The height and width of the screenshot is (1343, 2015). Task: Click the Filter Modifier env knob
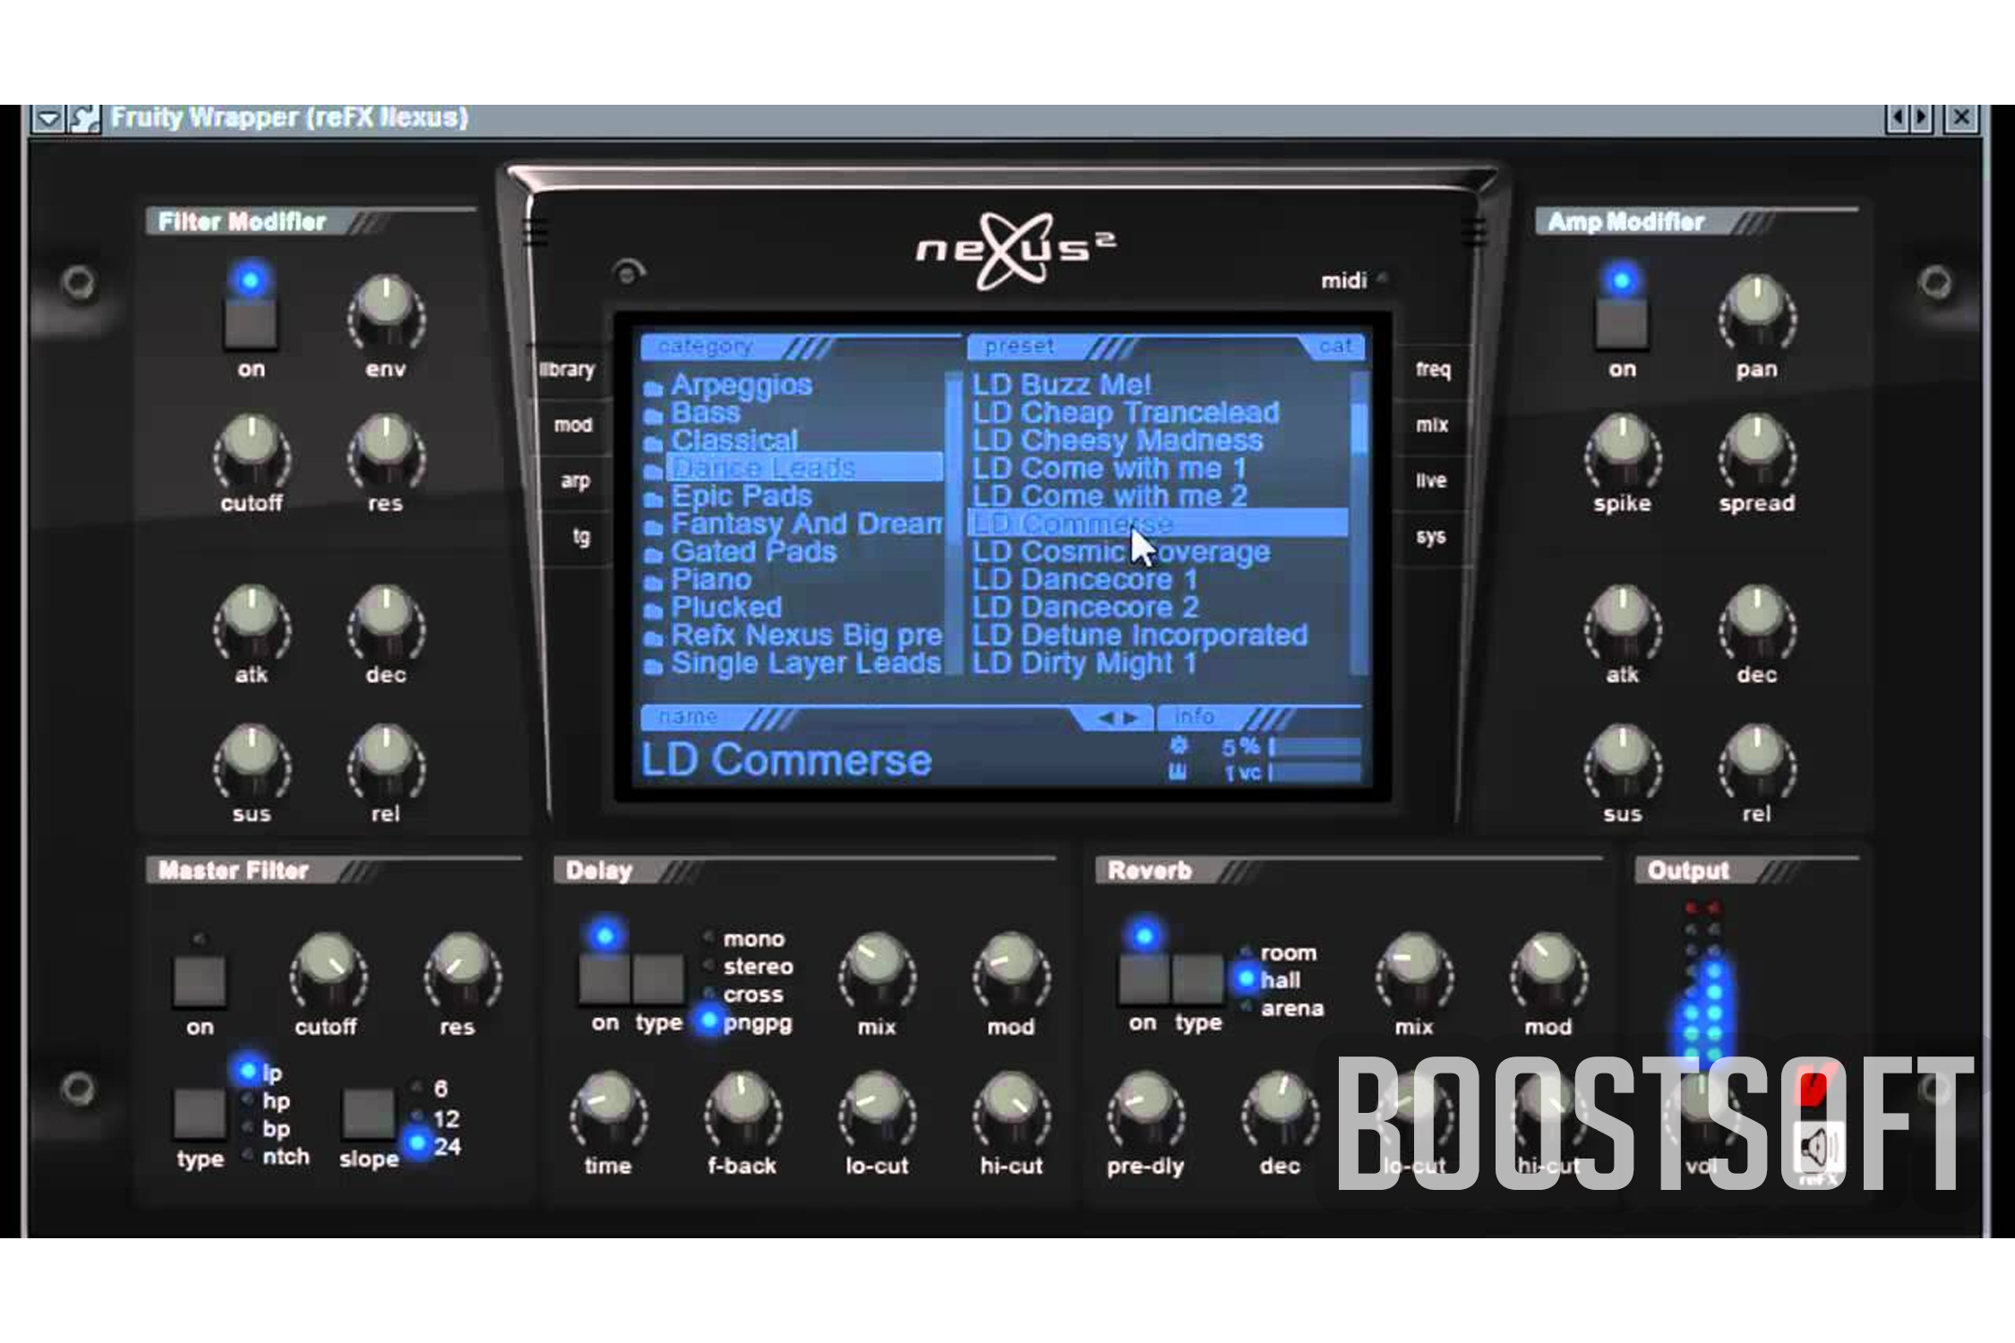(386, 312)
